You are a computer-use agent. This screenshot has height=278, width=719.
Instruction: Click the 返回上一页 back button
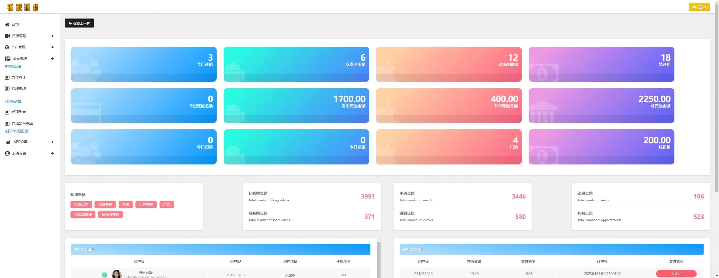click(79, 23)
